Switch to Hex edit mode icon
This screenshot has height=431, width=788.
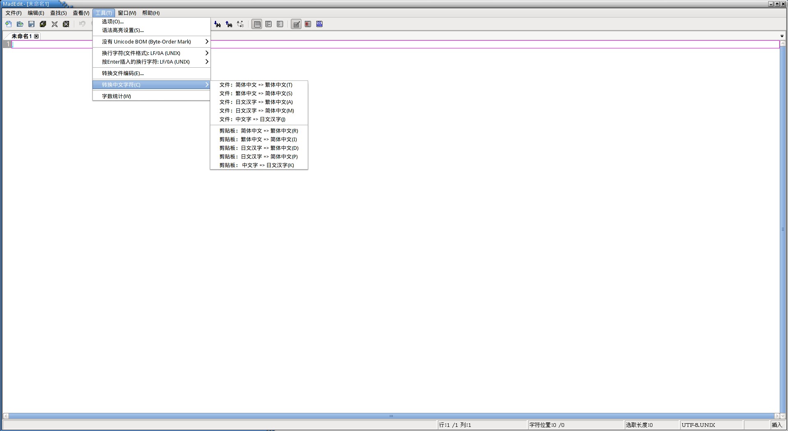click(319, 24)
